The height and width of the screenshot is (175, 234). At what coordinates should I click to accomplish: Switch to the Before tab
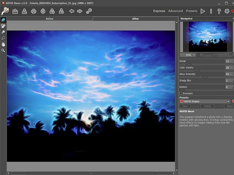point(50,18)
